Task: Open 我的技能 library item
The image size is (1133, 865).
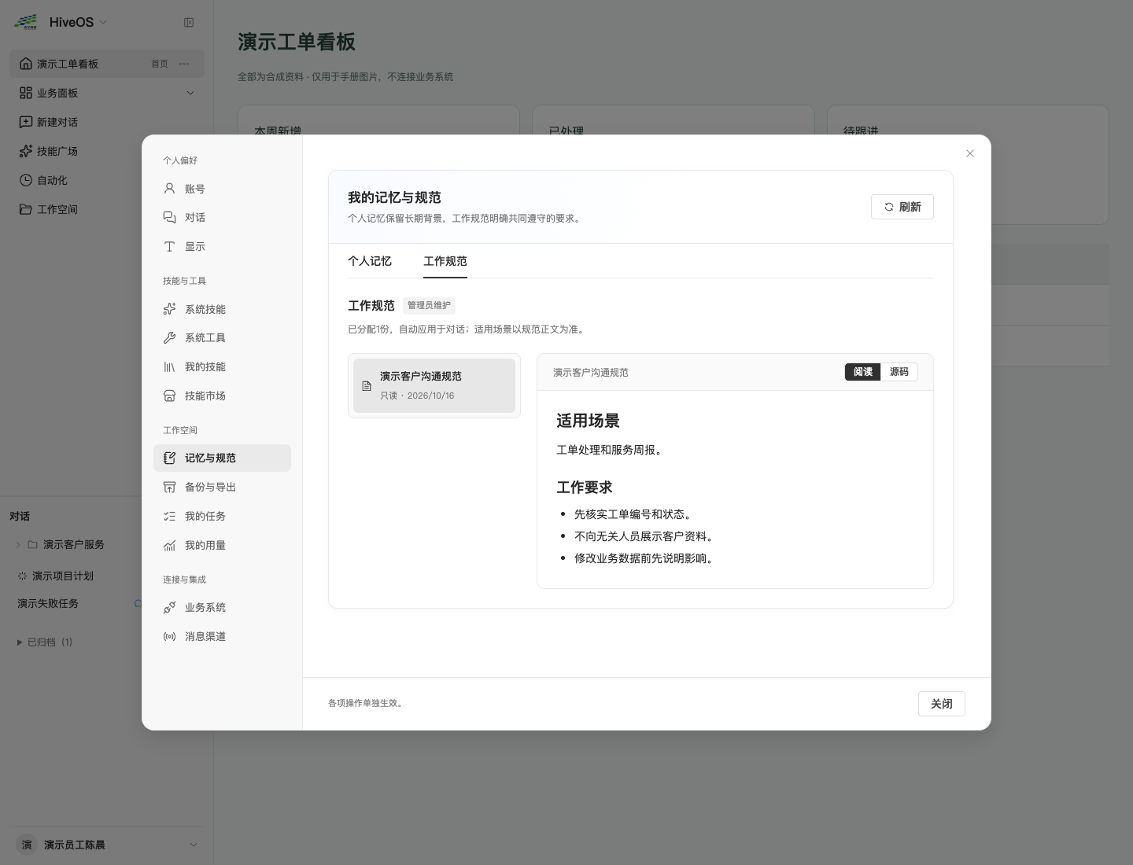Action: [x=222, y=367]
